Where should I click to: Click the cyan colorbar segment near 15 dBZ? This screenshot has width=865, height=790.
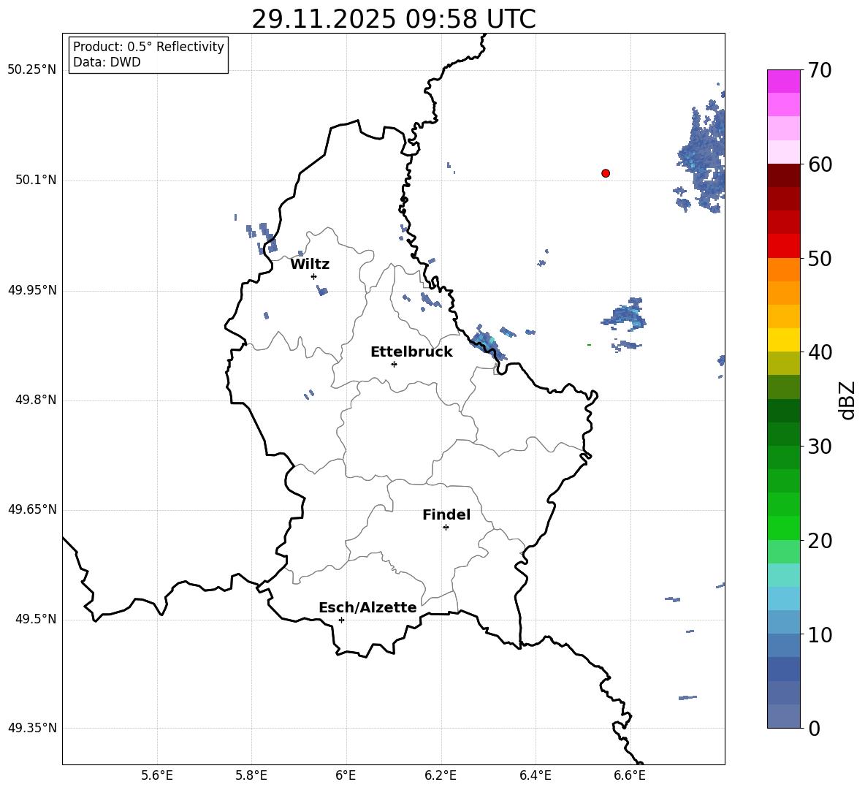784,575
